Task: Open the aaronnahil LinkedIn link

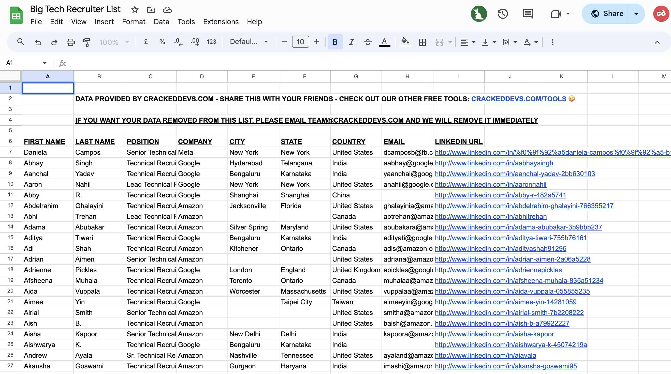Action: point(490,184)
